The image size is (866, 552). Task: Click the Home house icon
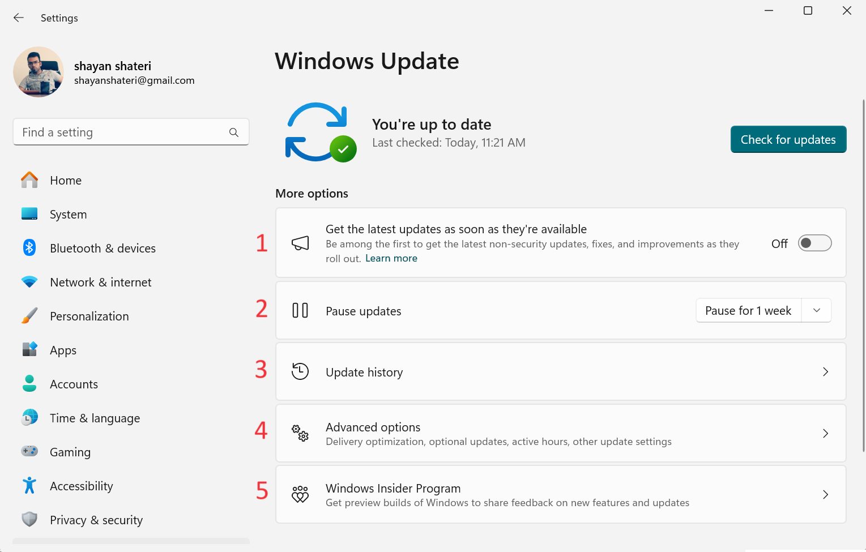[29, 180]
